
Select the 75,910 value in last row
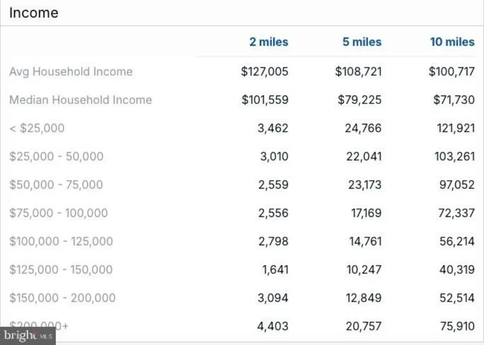click(x=457, y=326)
